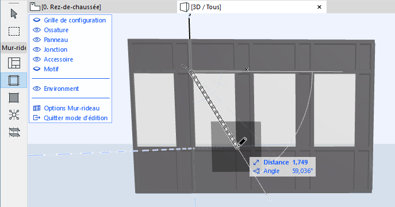Viewport: 395px width, 207px height.
Task: Click the Environment label
Action: pyautogui.click(x=62, y=89)
